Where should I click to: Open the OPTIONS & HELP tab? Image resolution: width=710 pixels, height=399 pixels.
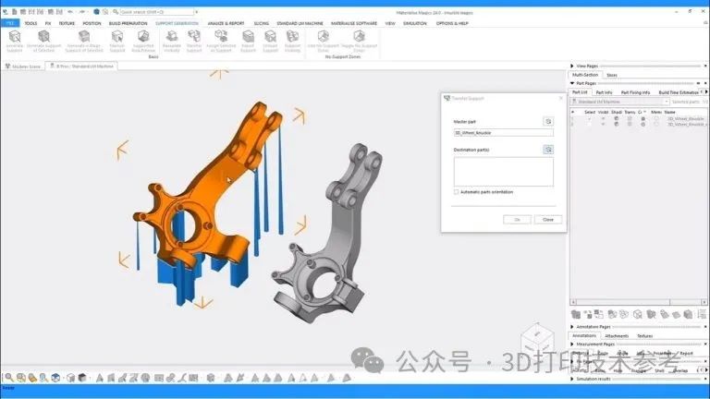[452, 23]
